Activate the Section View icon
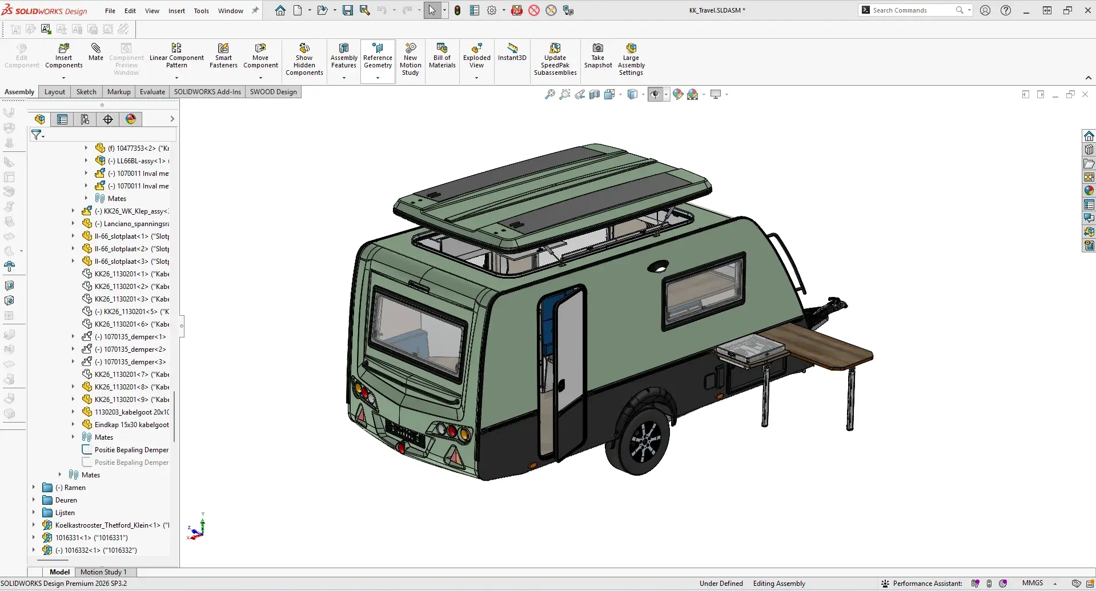The image size is (1096, 591). pyautogui.click(x=595, y=94)
